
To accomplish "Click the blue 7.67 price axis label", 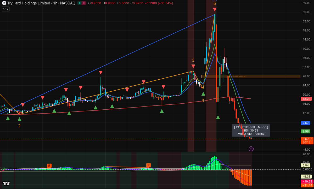I will pos(306,123).
